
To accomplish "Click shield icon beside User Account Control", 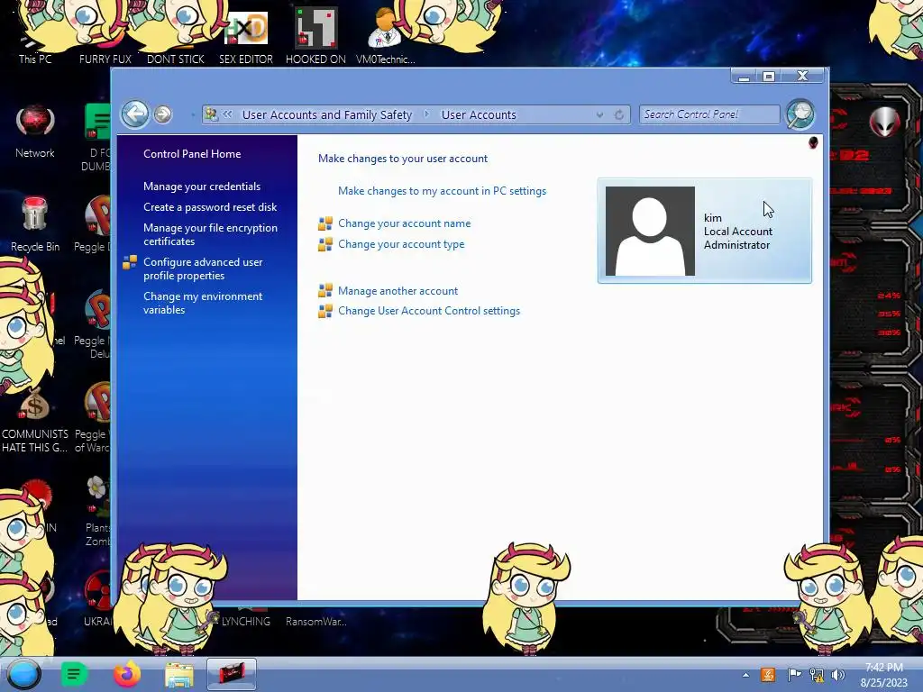I will point(324,311).
